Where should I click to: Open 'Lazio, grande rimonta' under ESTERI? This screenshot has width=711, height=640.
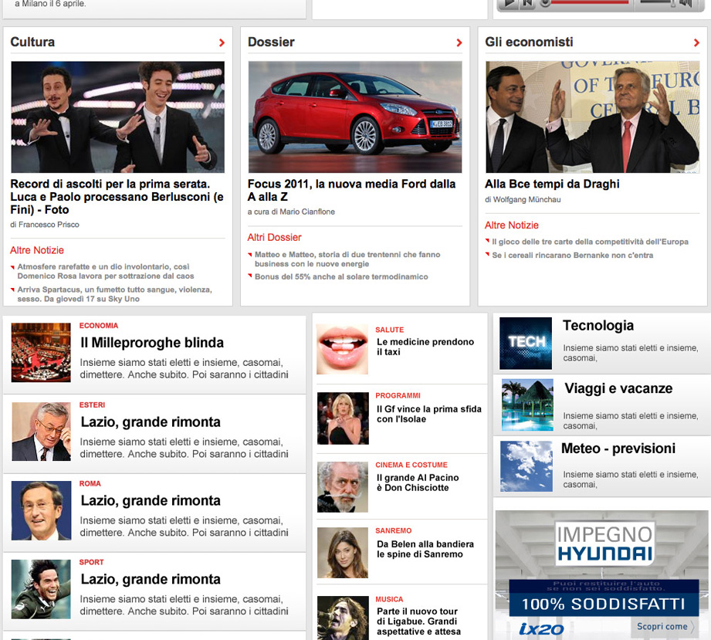151,422
